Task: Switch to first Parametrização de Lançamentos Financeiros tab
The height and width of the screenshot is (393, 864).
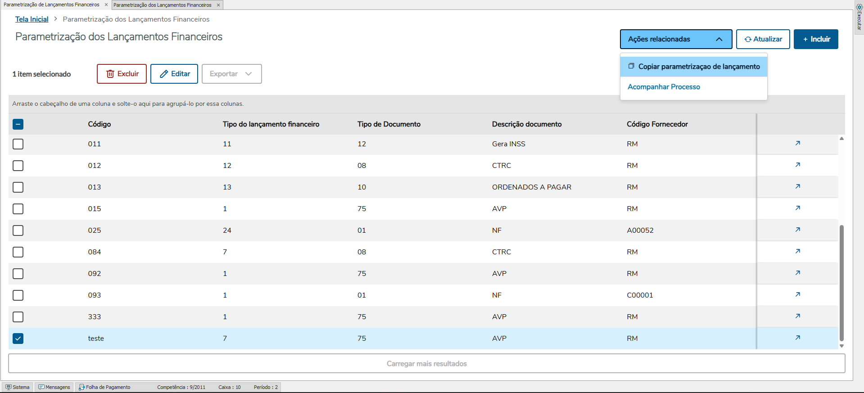Action: pos(51,5)
